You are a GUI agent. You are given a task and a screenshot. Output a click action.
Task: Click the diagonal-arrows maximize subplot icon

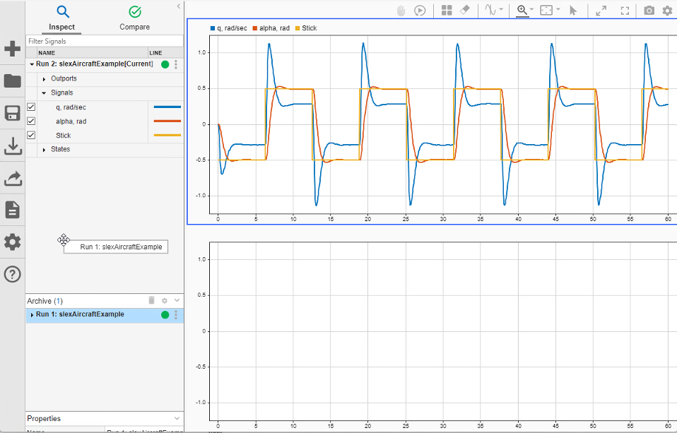pos(601,11)
